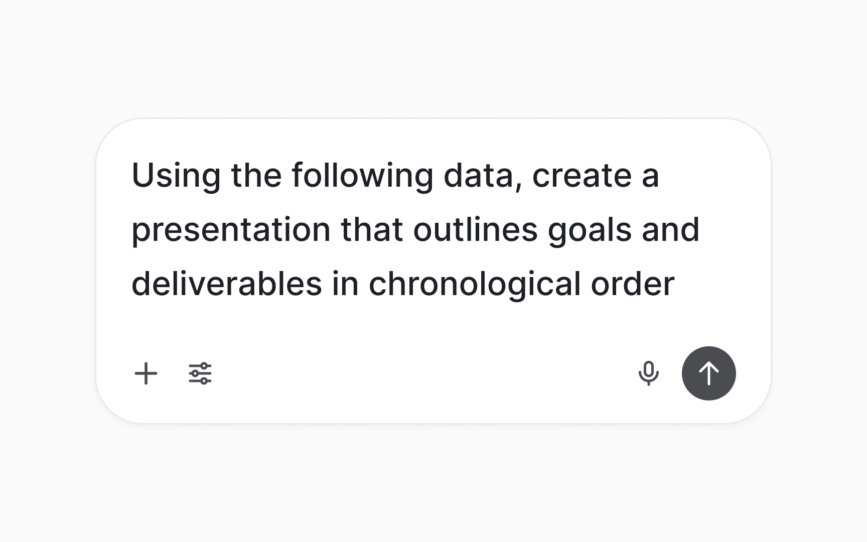The height and width of the screenshot is (542, 867).
Task: Click the word "outlines" in second line
Action: click(x=475, y=229)
